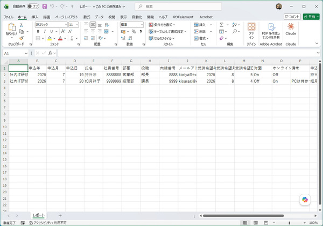
Task: Click the Copilot floating icon
Action: 305,200
